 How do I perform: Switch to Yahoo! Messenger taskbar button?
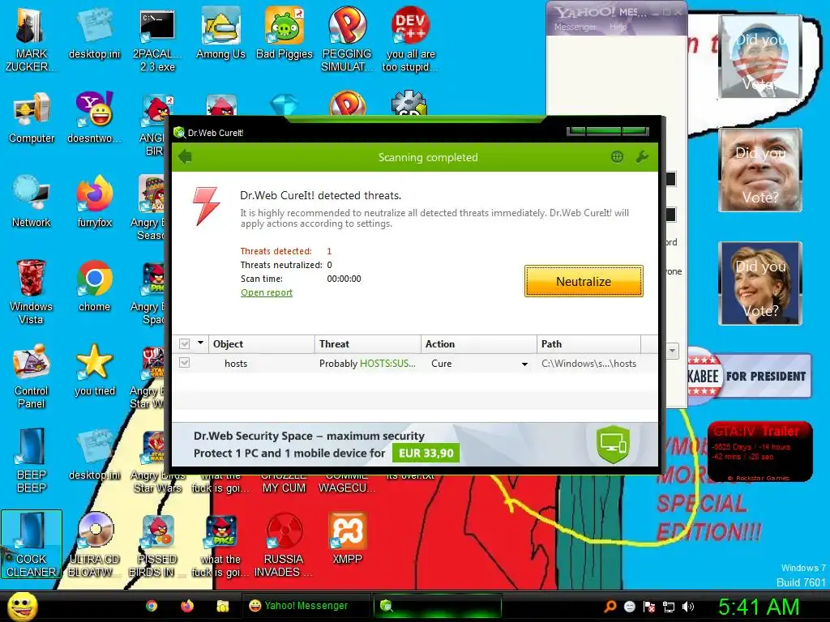tap(306, 606)
